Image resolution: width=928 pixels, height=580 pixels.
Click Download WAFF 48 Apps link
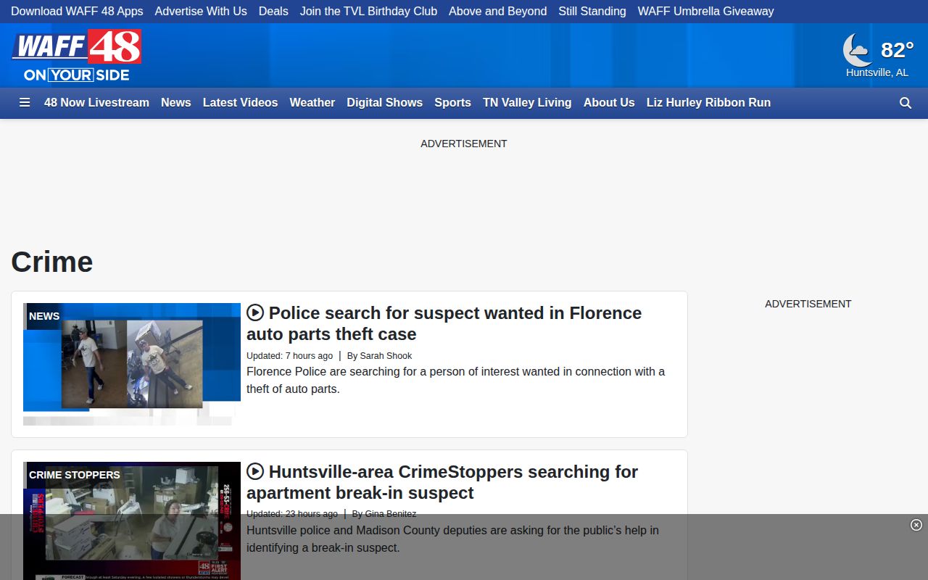click(77, 12)
